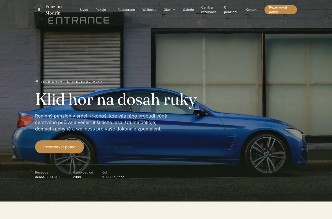Click the Penzion Modřín logo icon
Image resolution: width=332 pixels, height=219 pixels.
click(x=39, y=10)
